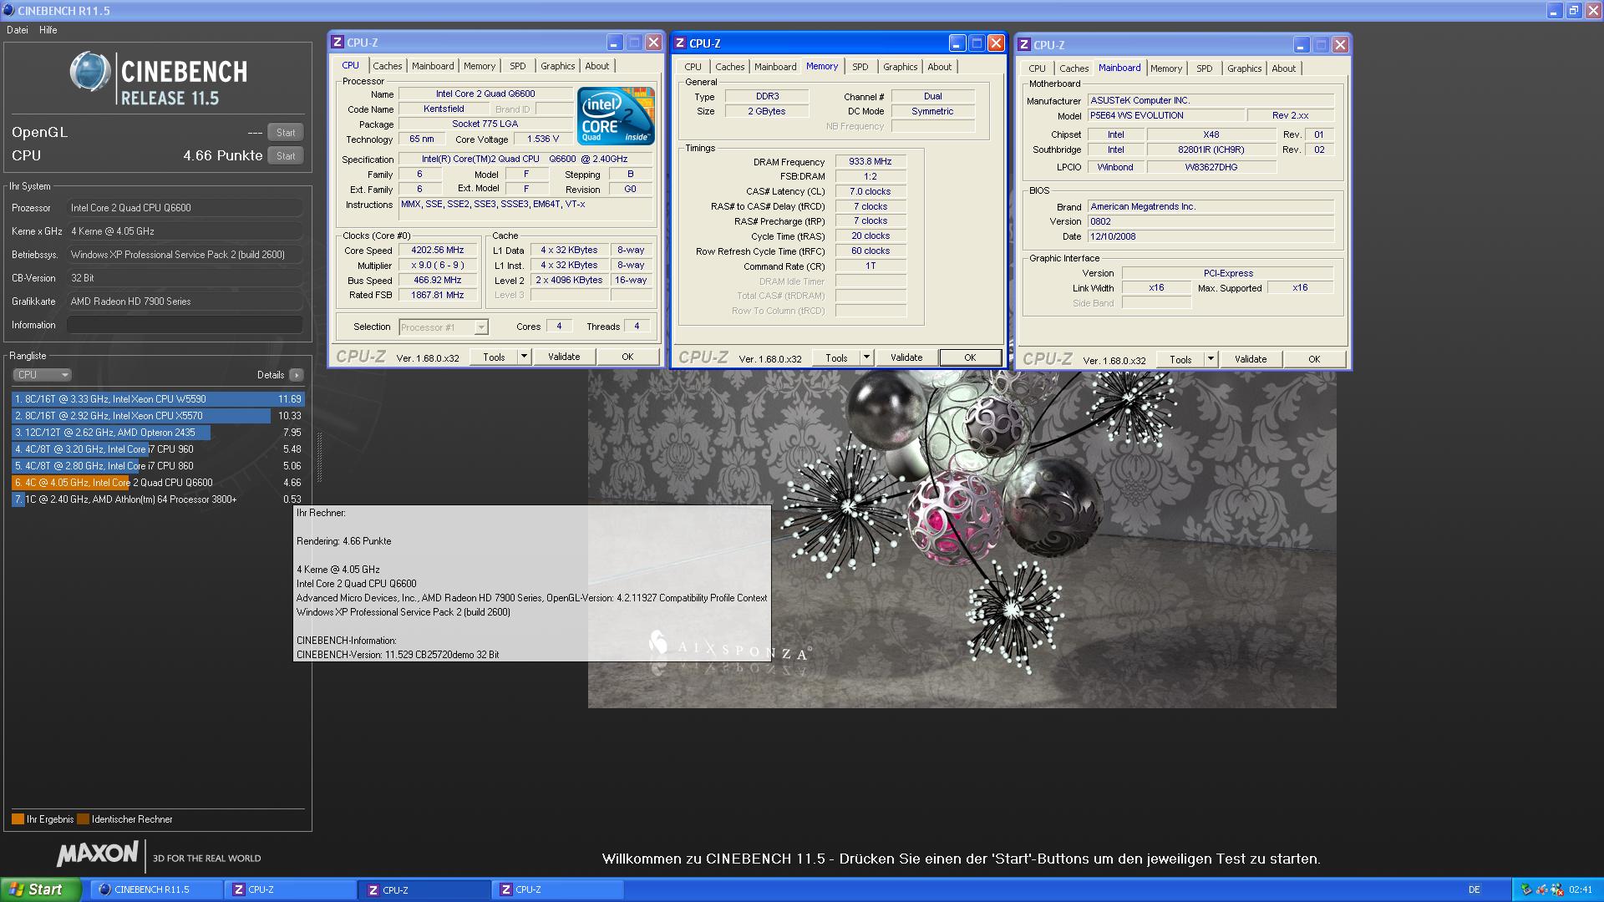Image resolution: width=1604 pixels, height=902 pixels.
Task: Minimize the Mainboard CPU-Z window
Action: 1301,44
